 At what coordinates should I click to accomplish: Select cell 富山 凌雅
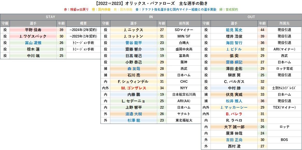click(33, 43)
